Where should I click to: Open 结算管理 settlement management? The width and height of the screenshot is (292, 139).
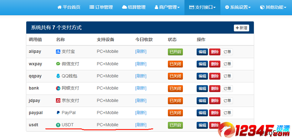click(x=134, y=7)
